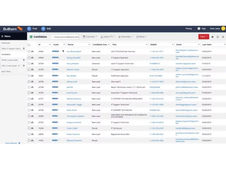Open the IT Support Tech sidebar item
Screen dimensions: 226x170
[11, 49]
